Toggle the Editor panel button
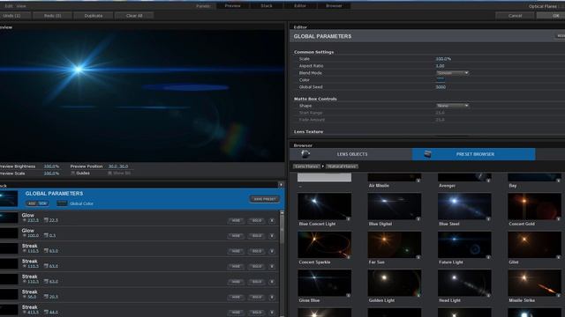Screen dimensions: 565x317 (300, 6)
